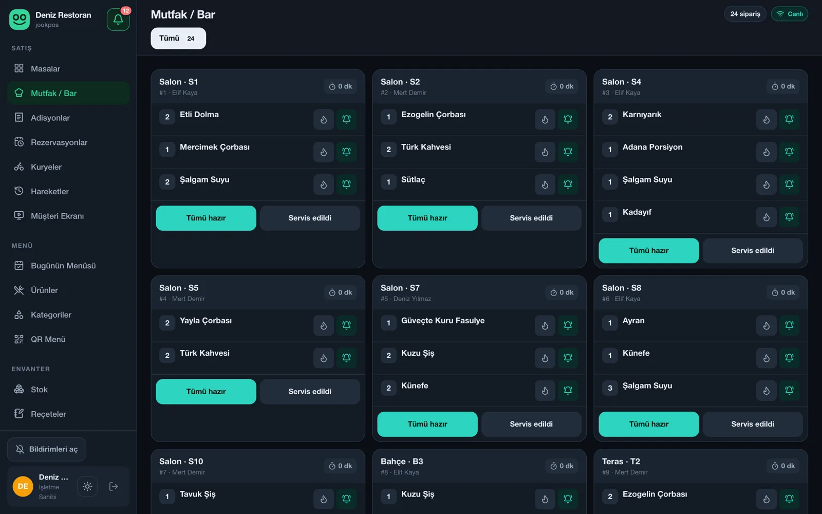The height and width of the screenshot is (514, 822).
Task: Open QR Menü page
Action: [x=68, y=339]
